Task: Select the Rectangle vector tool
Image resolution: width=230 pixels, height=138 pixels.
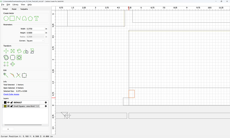Action: pyautogui.click(x=12, y=18)
